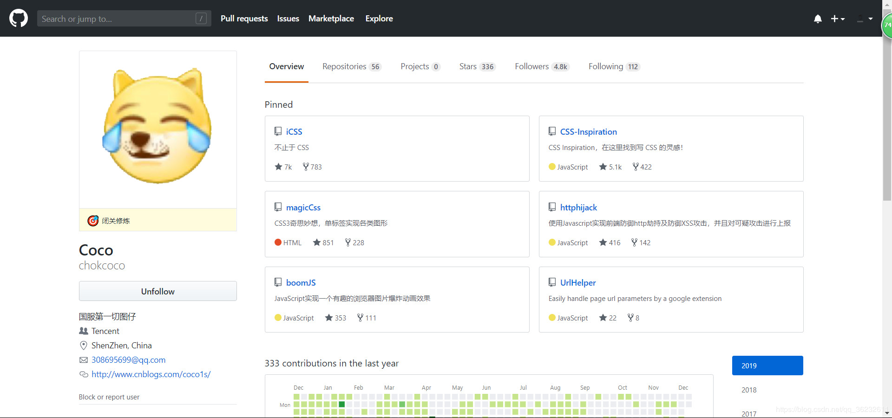Viewport: 892px width, 418px height.
Task: Click the 8 forks of UrlHelper
Action: pyautogui.click(x=634, y=318)
